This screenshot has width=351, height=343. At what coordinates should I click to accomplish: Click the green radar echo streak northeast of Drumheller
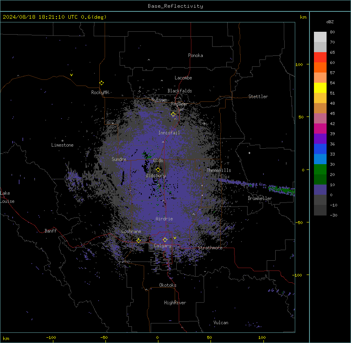pyautogui.click(x=282, y=190)
